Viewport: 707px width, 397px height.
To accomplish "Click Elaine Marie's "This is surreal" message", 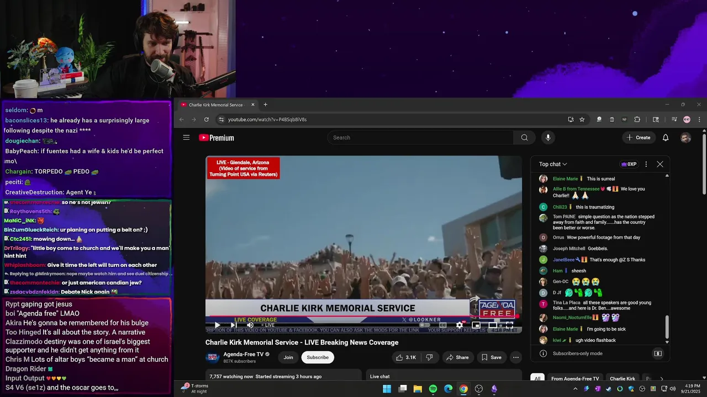I will [x=601, y=179].
